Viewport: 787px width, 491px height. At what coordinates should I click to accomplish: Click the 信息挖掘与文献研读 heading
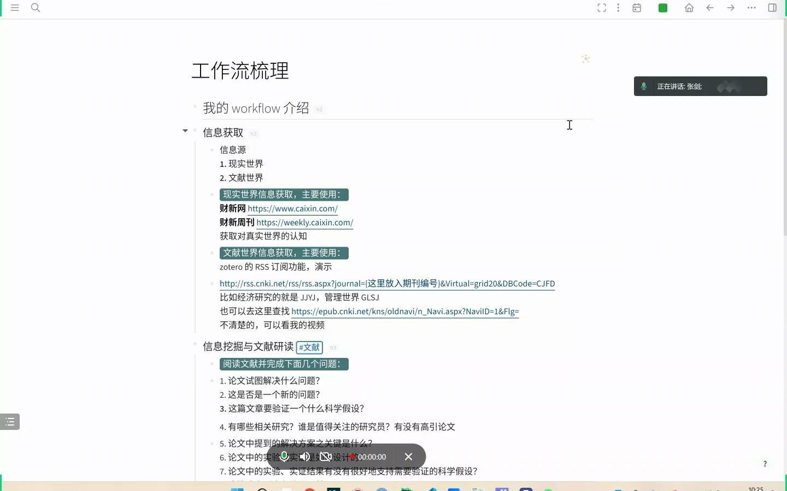[248, 346]
